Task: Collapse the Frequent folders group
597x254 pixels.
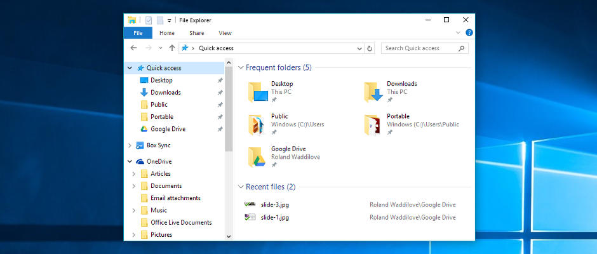Action: (240, 68)
